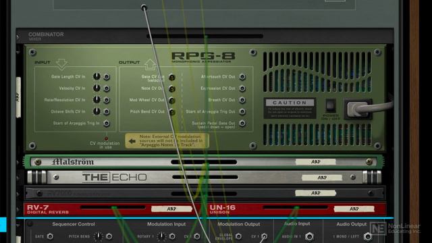Viewport: 432px width, 243px height.
Task: Click the Octave Shift CV In jack
Action: [x=107, y=111]
